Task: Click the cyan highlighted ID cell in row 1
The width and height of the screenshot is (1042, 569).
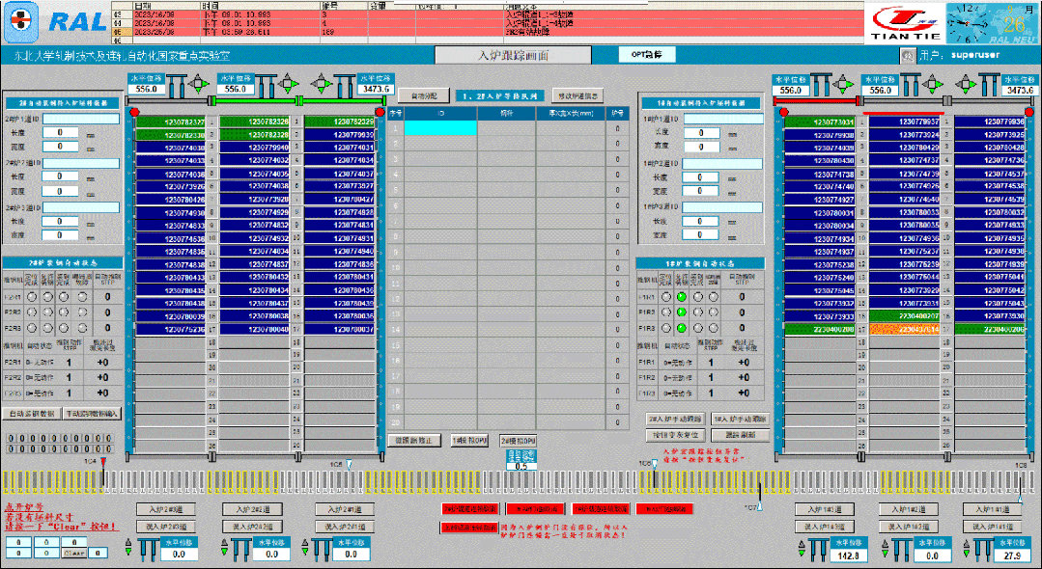Action: (440, 128)
